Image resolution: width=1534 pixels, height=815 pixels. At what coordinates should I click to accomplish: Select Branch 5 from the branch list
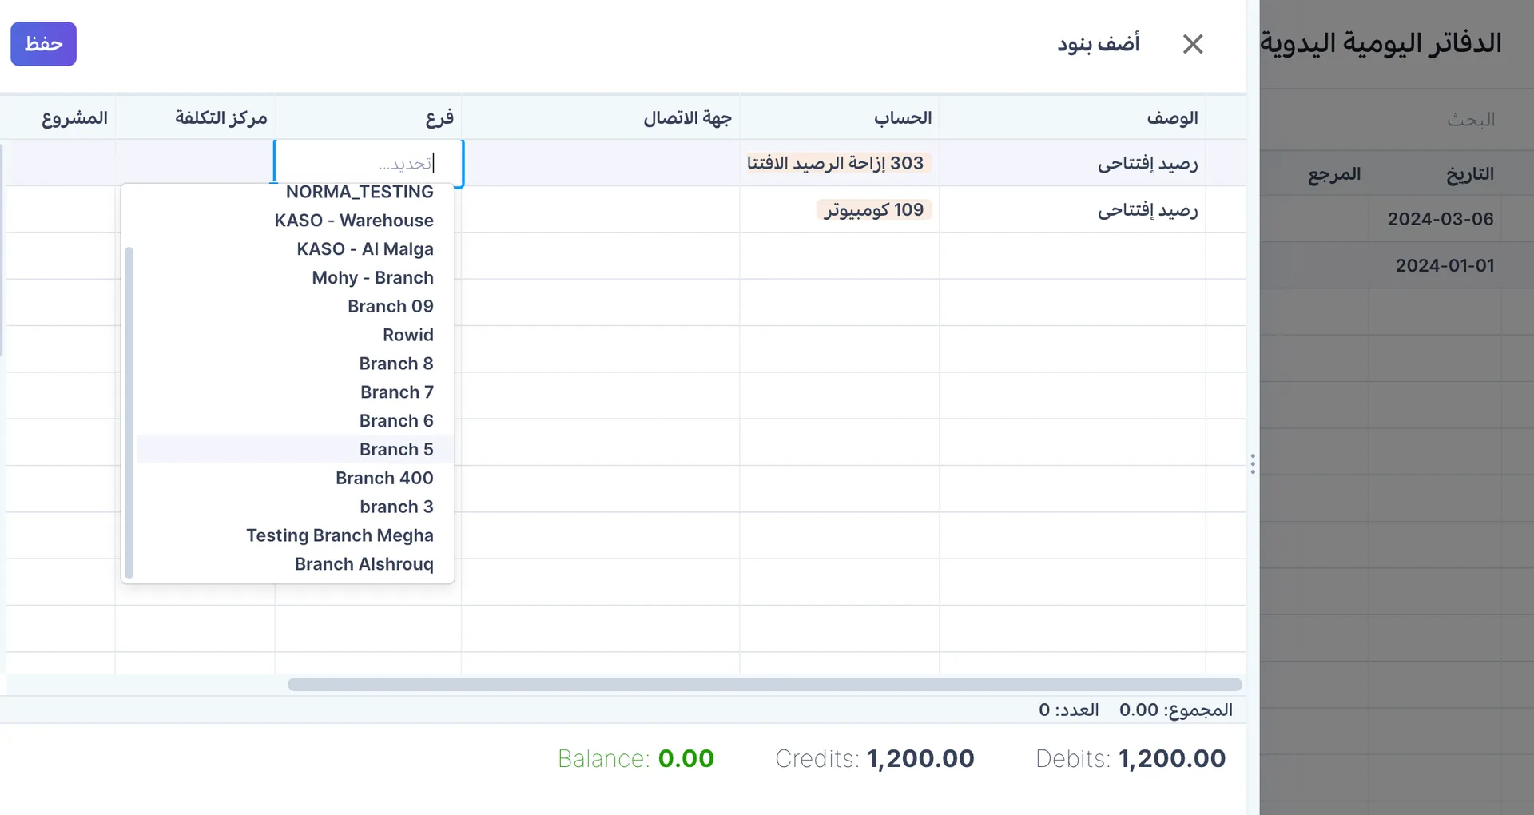(x=395, y=449)
